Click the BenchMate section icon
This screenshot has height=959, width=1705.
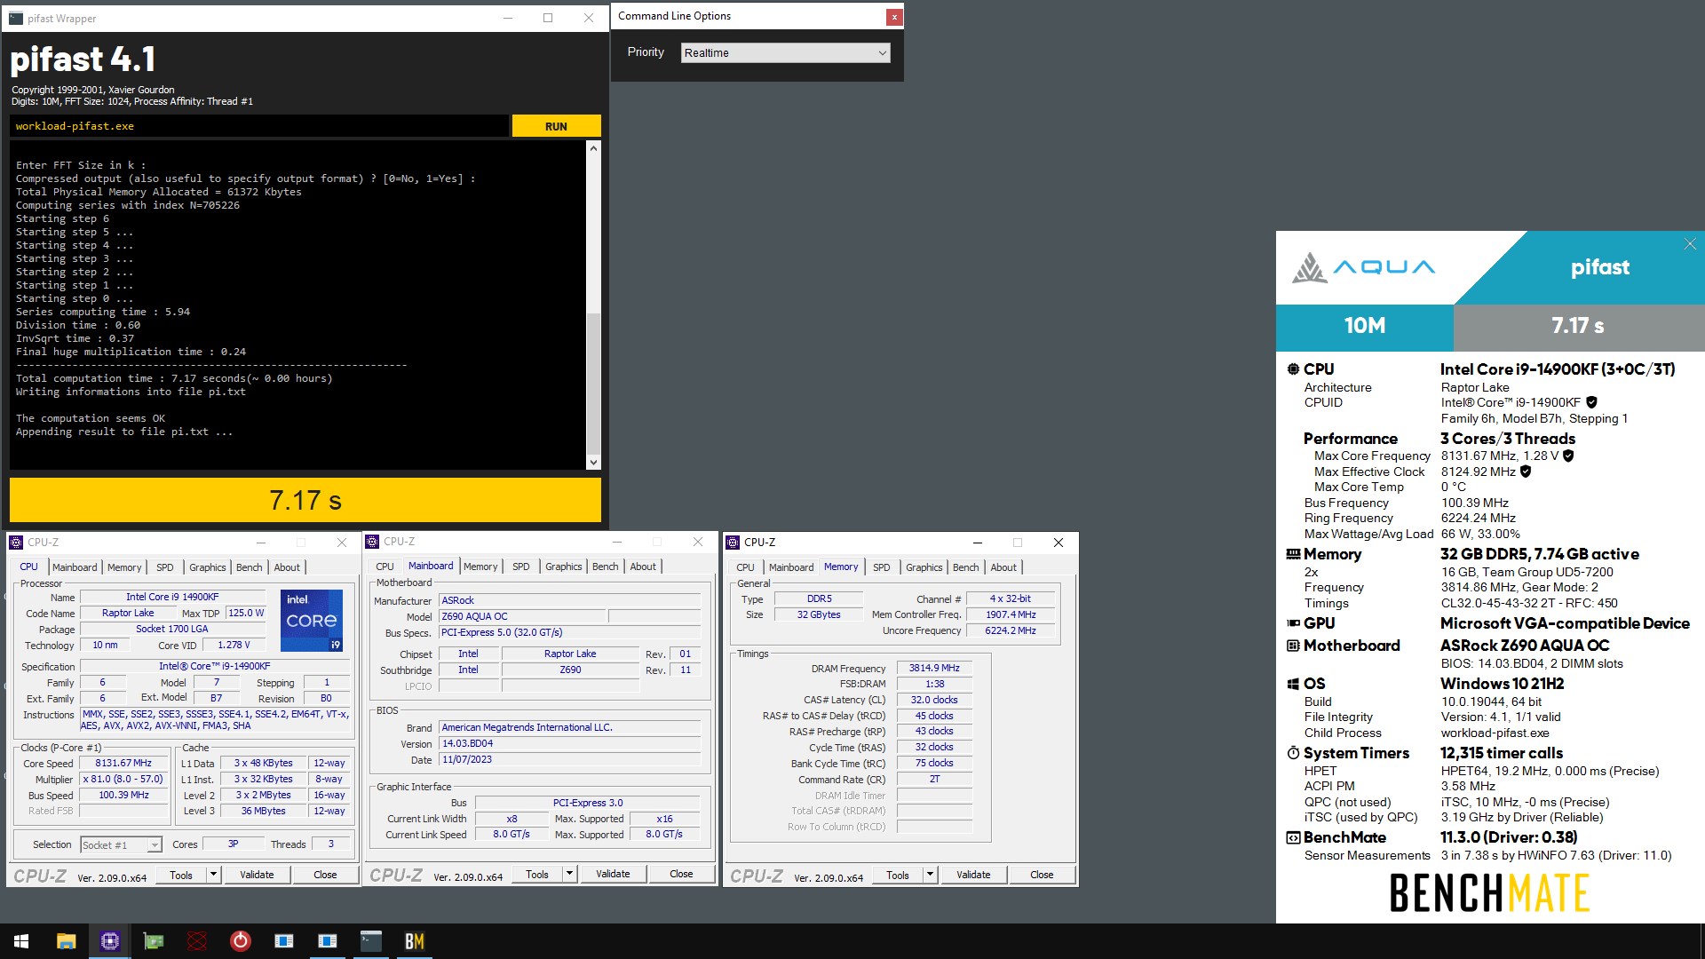click(x=1293, y=837)
